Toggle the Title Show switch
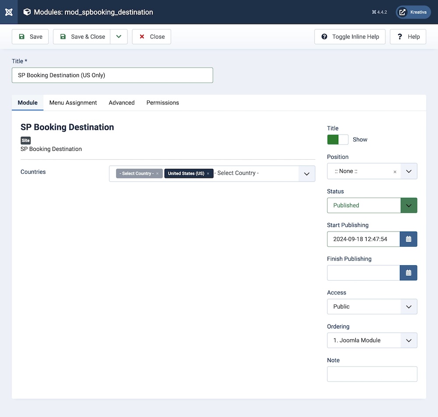 tap(337, 139)
